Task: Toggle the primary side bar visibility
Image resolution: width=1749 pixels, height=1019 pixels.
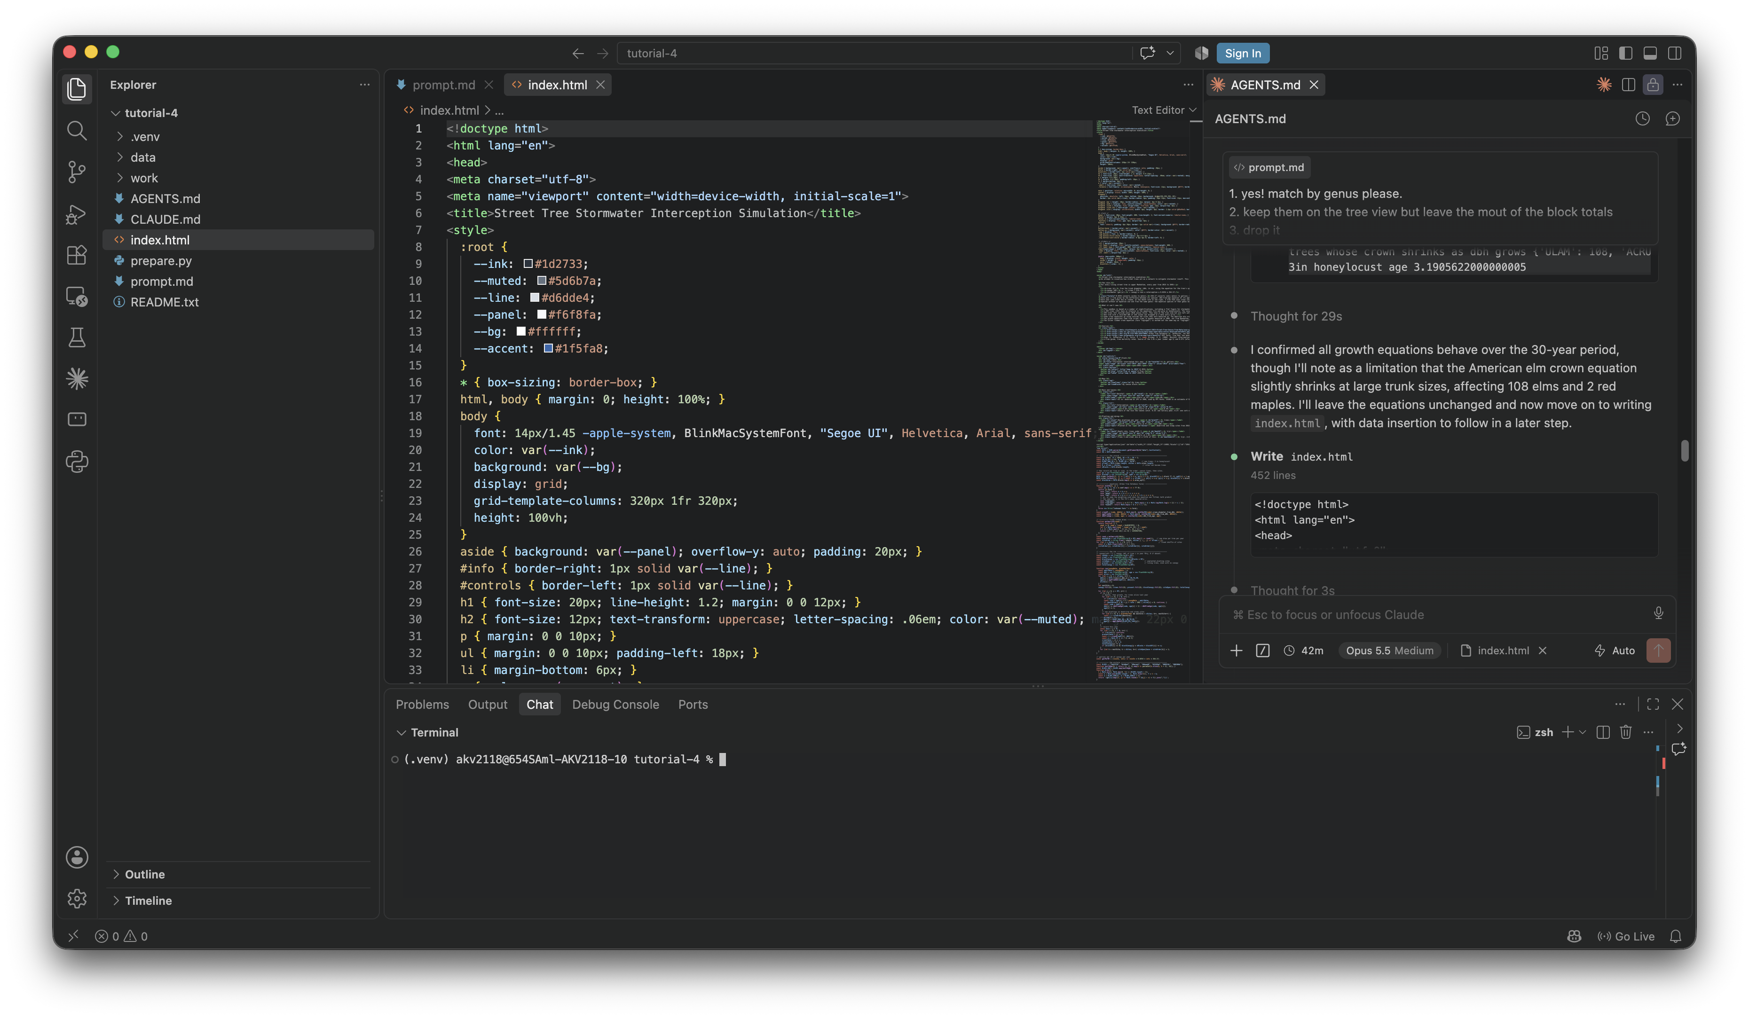Action: tap(1625, 53)
